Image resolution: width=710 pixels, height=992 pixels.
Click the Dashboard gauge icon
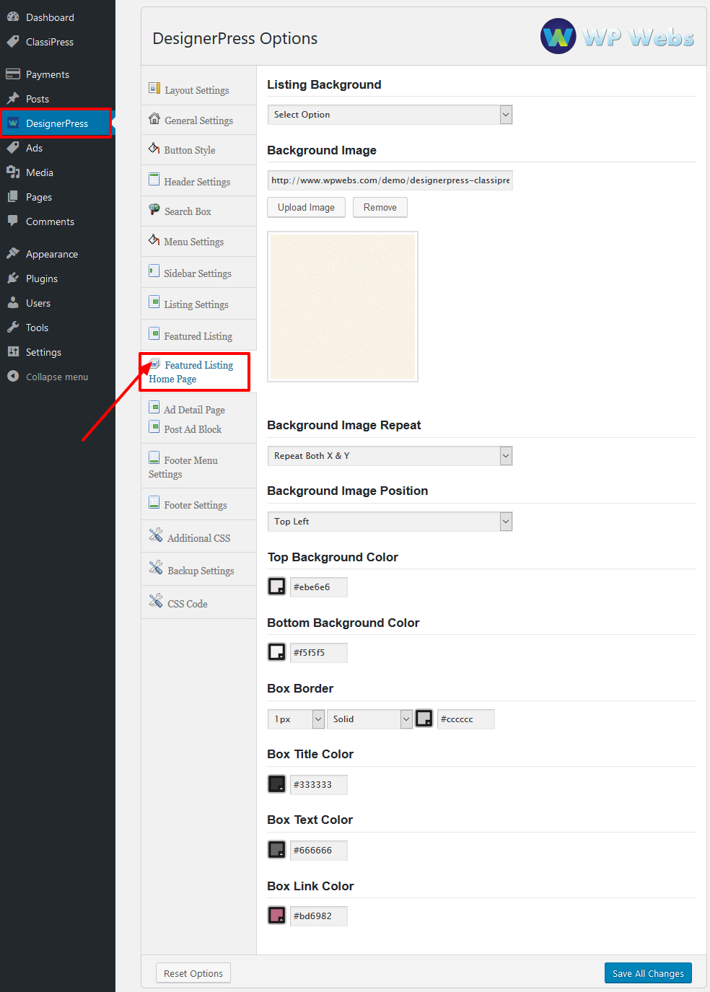pos(13,17)
